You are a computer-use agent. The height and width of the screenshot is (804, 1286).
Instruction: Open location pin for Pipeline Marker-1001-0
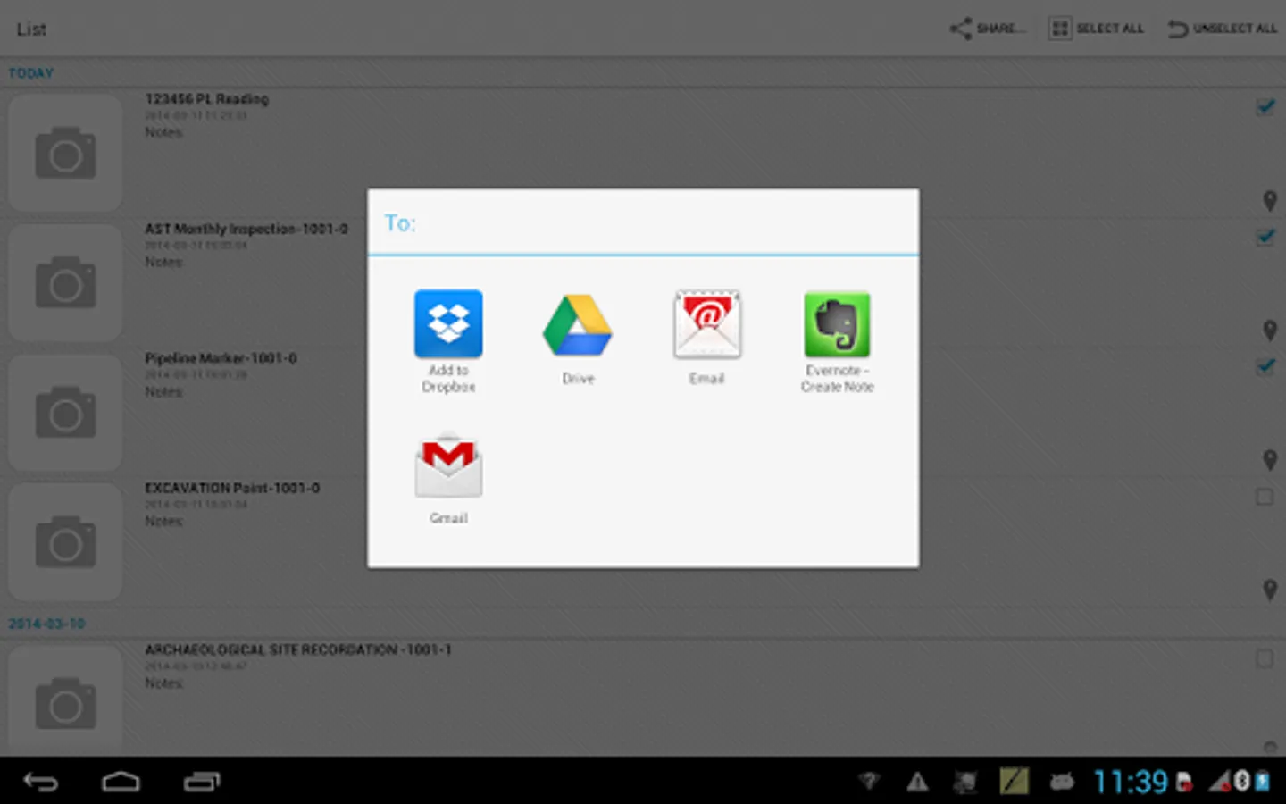point(1269,460)
